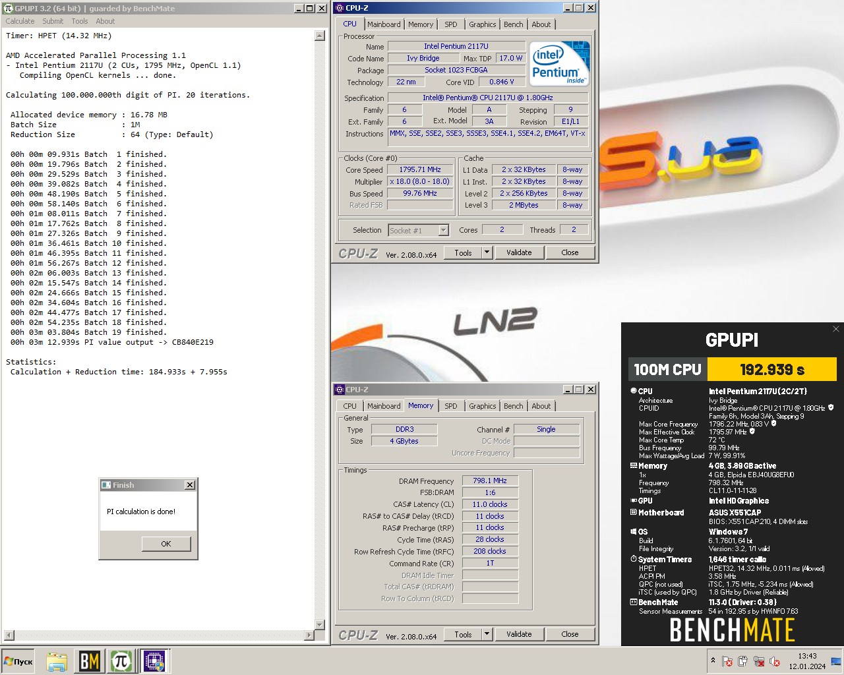The image size is (844, 675).
Task: Click the Intel Pentium inside logo in CPU-Z
Action: pyautogui.click(x=559, y=64)
